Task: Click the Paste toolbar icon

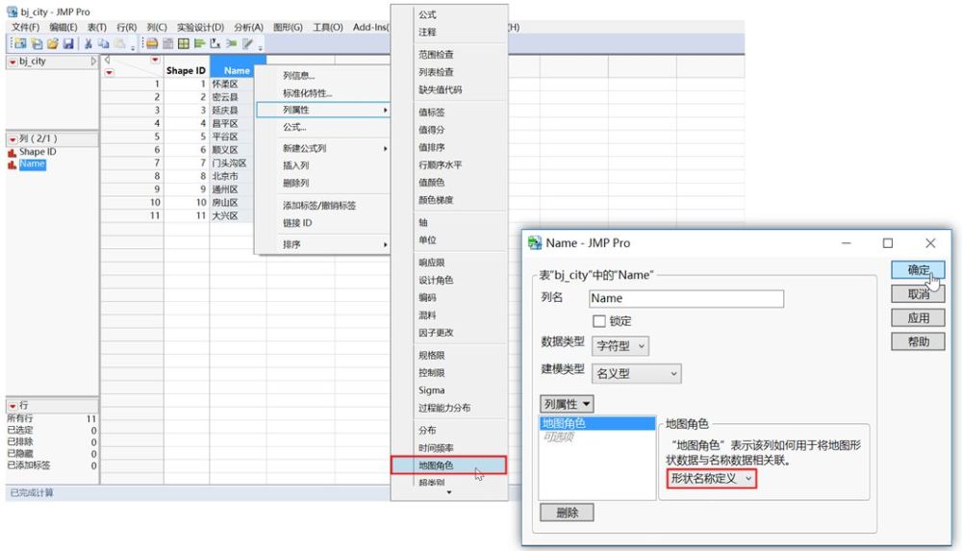Action: point(119,43)
